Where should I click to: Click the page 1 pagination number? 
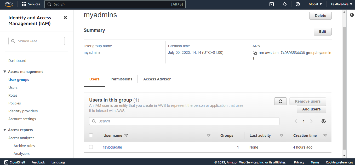pyautogui.click(x=304, y=121)
